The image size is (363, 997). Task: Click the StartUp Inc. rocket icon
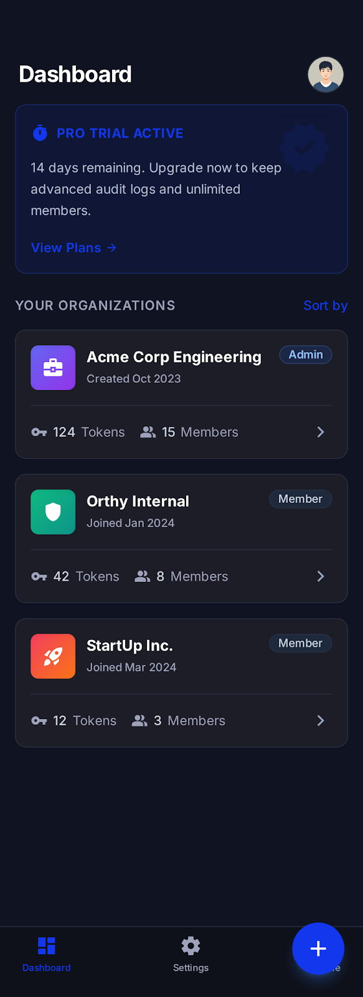point(53,656)
